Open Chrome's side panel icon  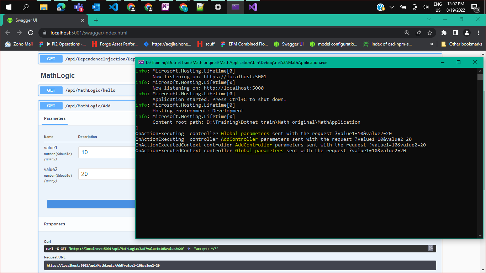[455, 32]
